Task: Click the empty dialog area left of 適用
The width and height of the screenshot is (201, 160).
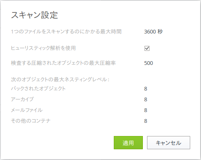Action: pyautogui.click(x=61, y=143)
